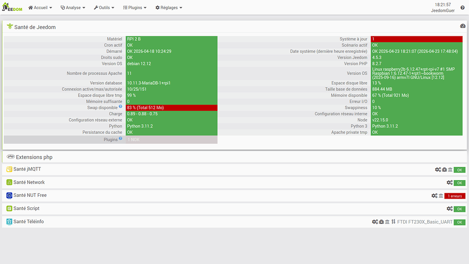469x264 pixels.
Task: Click jMQTT medical kit dependency icon
Action: (x=445, y=170)
